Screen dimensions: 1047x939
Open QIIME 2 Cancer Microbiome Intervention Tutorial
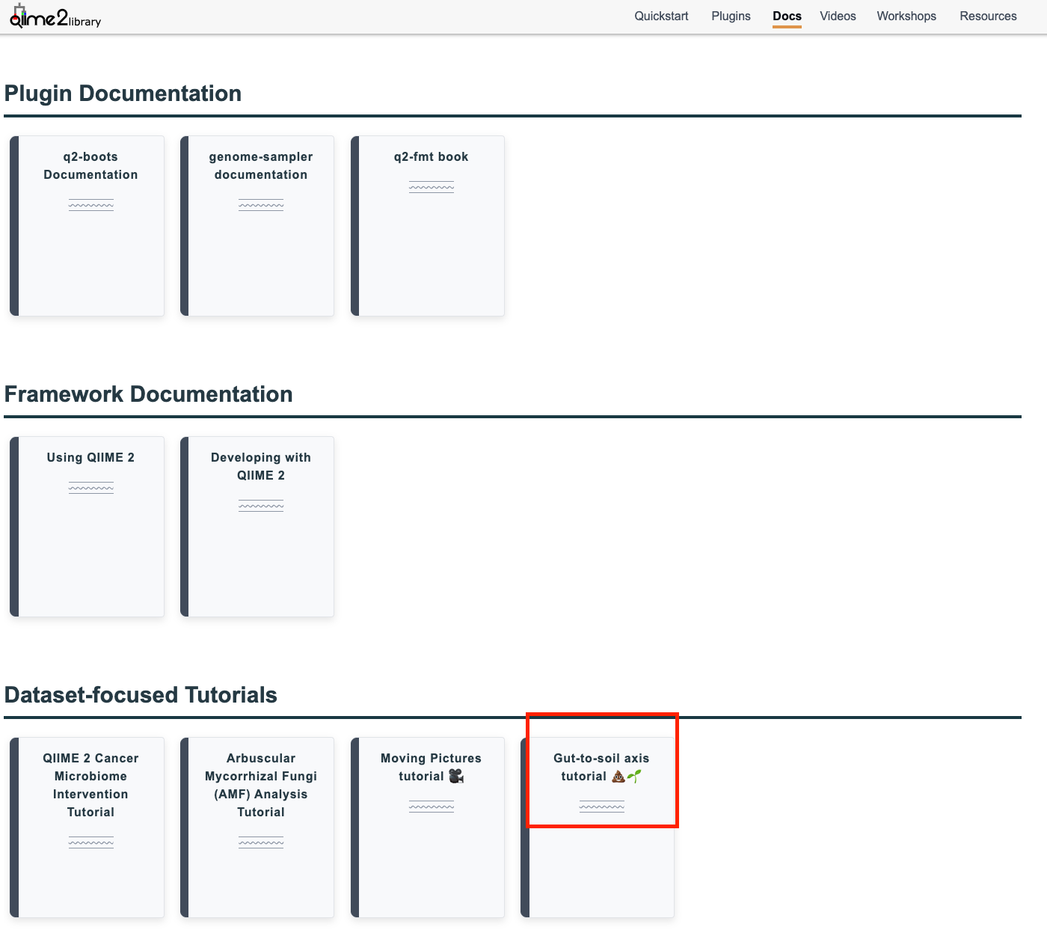coord(90,827)
